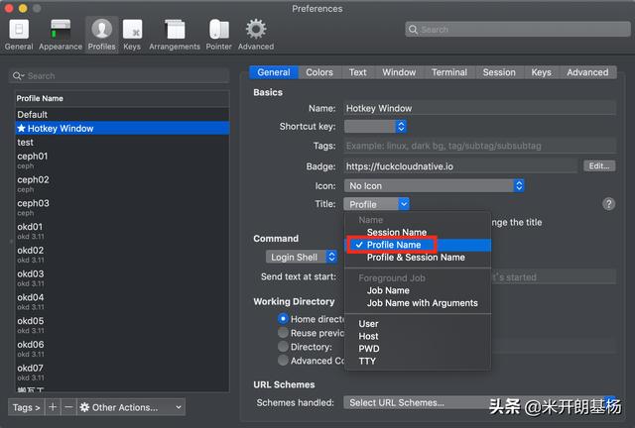The width and height of the screenshot is (635, 428).
Task: Open the Shortcut key dropdown
Action: tap(375, 126)
